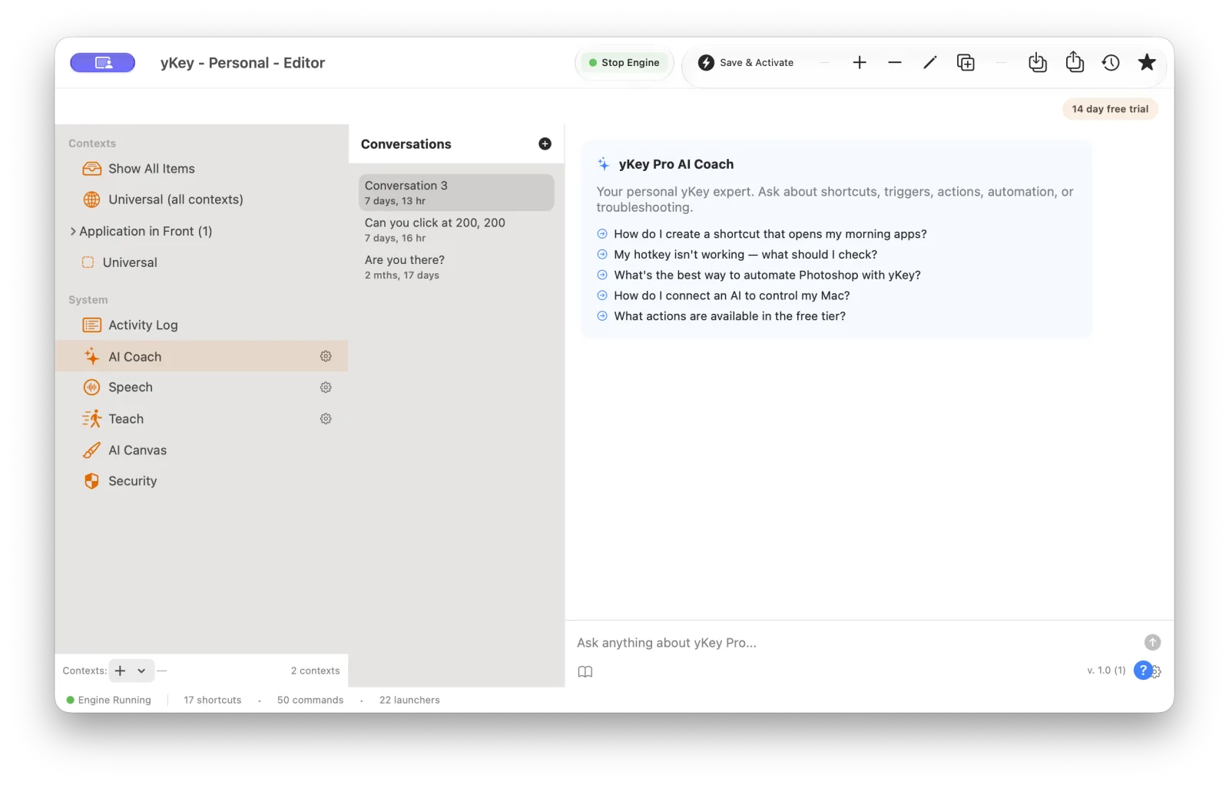1229x785 pixels.
Task: Click 'connect an AI to control my Mac' suggestion
Action: click(724, 295)
